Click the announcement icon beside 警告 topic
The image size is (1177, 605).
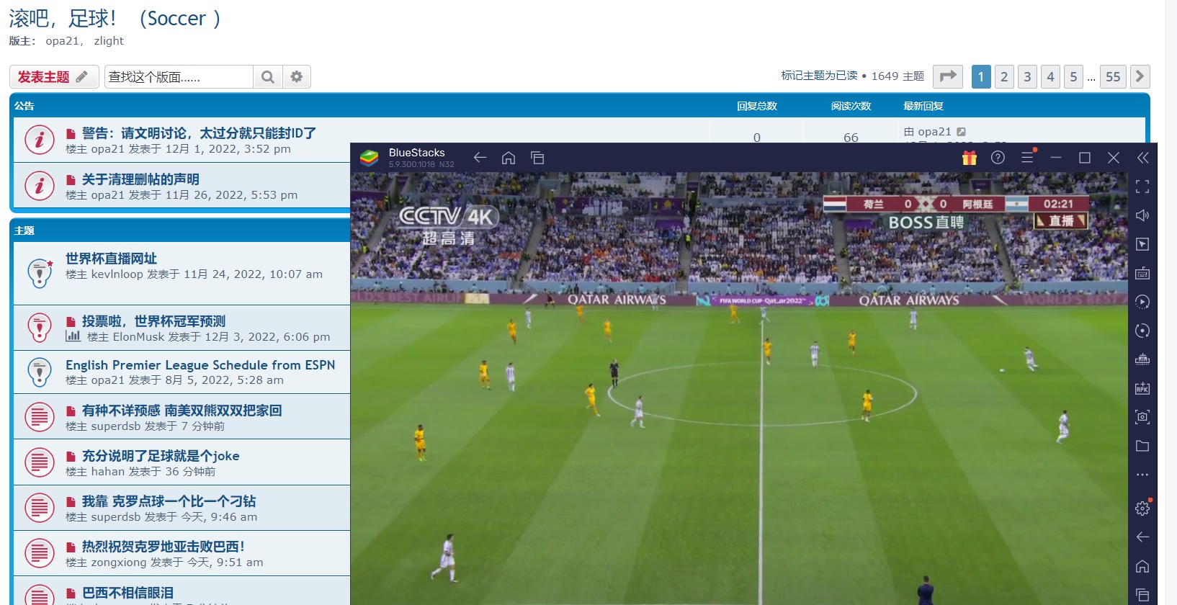tap(40, 140)
